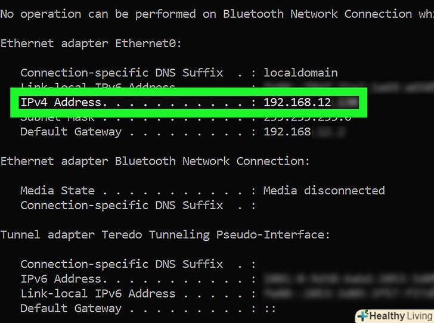The image size is (434, 323).
Task: Select the Media disconnected status text
Action: click(x=324, y=191)
